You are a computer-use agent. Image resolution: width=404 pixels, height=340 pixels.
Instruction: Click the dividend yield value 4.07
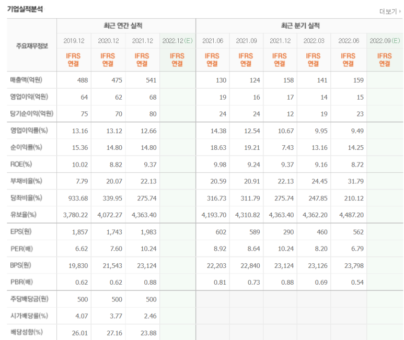(82, 316)
